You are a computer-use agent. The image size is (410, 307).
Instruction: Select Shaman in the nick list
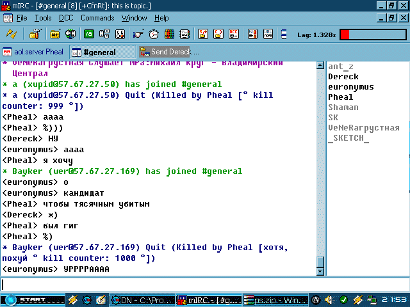(x=343, y=107)
